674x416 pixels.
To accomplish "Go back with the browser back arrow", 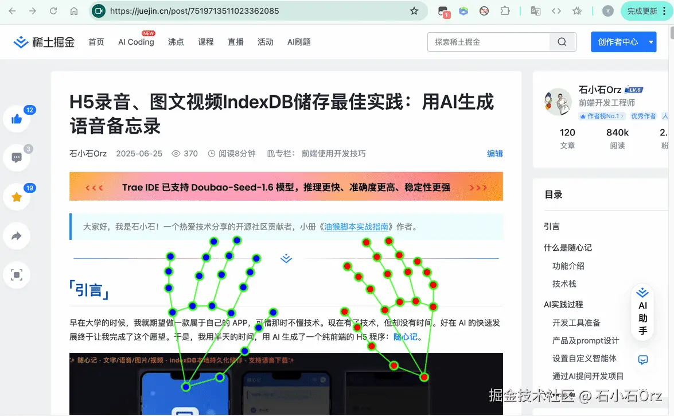I will pos(12,11).
